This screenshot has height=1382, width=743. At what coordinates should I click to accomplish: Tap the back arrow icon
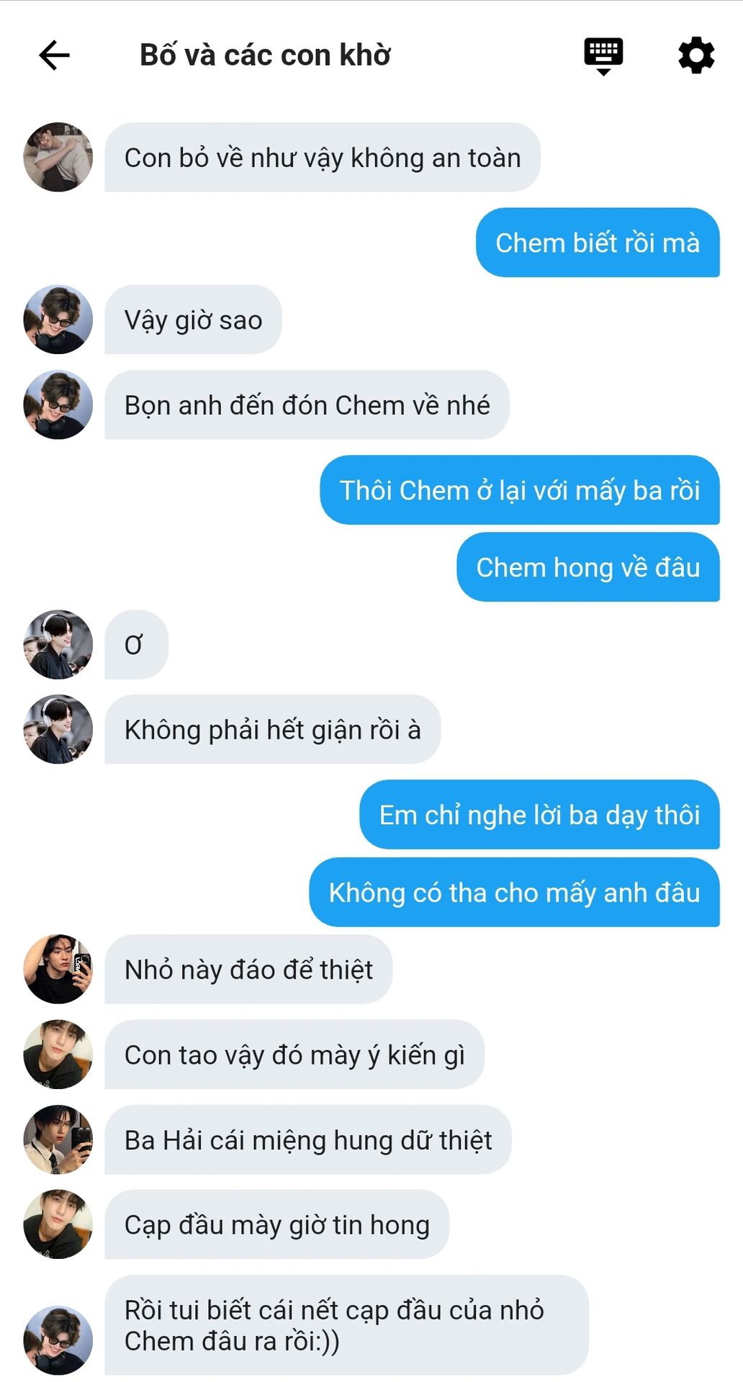tap(54, 55)
